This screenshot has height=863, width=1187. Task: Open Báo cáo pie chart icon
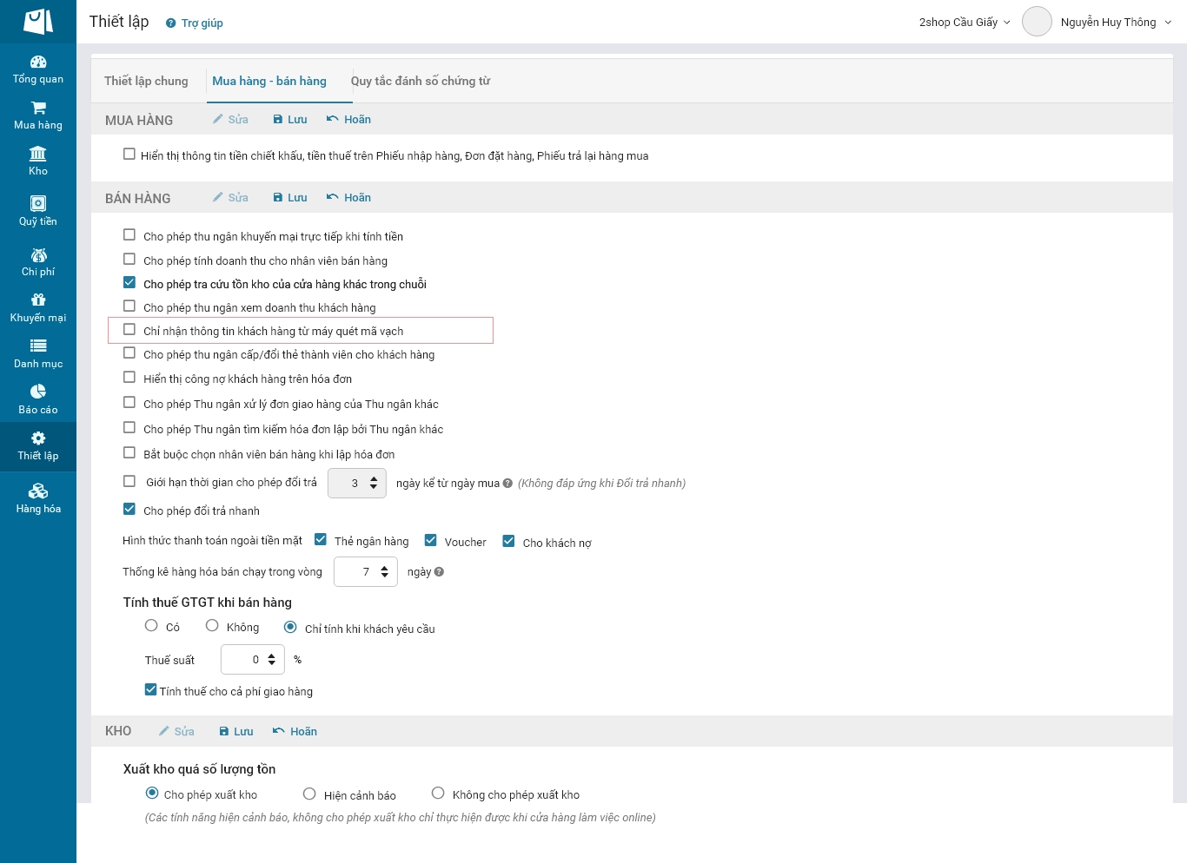click(x=38, y=392)
